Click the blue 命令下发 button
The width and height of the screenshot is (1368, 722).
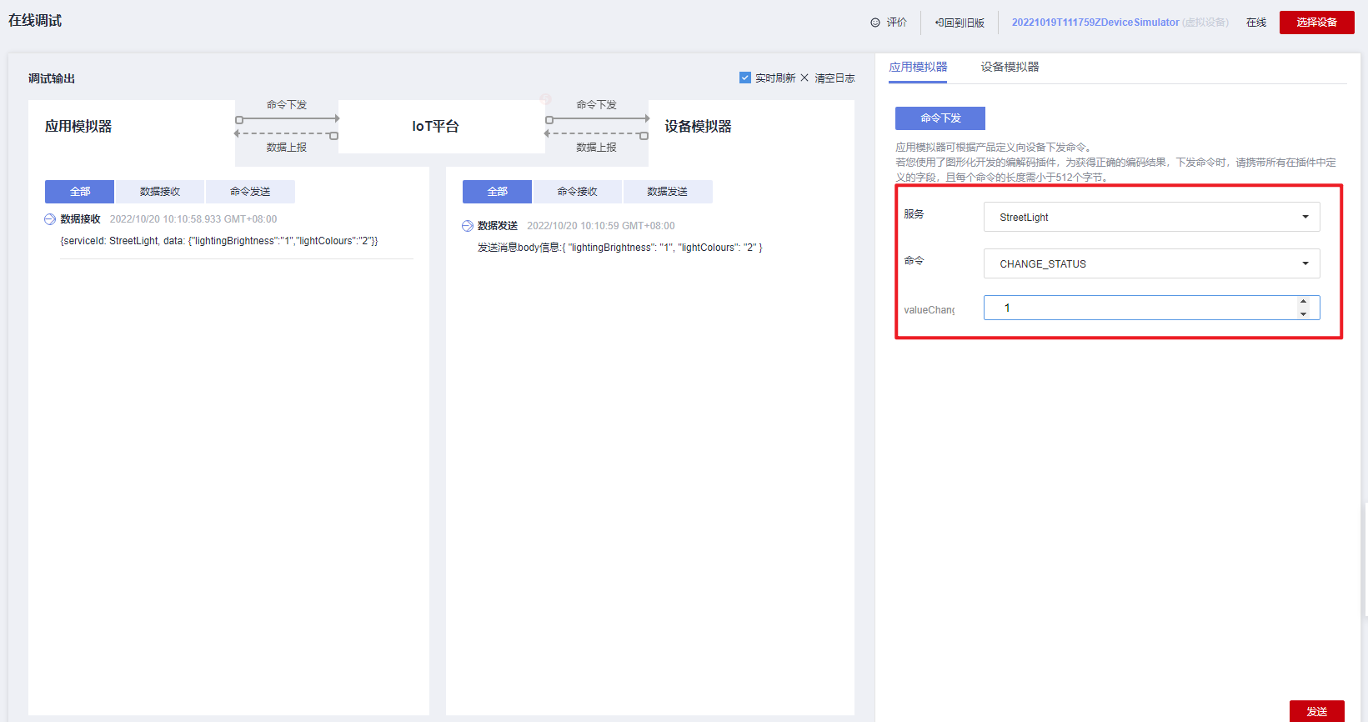coord(940,118)
